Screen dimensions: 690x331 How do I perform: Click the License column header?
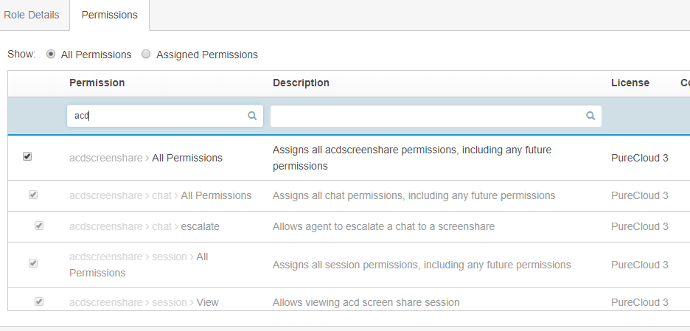click(630, 83)
